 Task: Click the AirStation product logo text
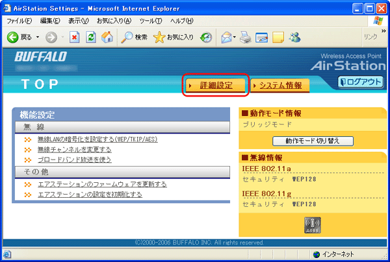pos(348,65)
